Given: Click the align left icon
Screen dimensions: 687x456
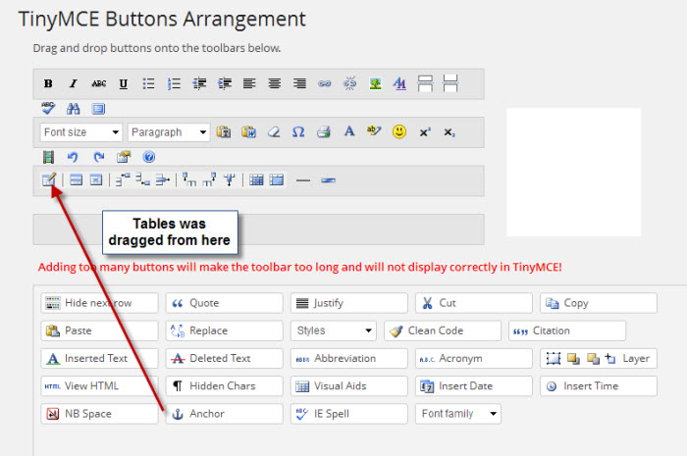Looking at the screenshot, I should 249,83.
